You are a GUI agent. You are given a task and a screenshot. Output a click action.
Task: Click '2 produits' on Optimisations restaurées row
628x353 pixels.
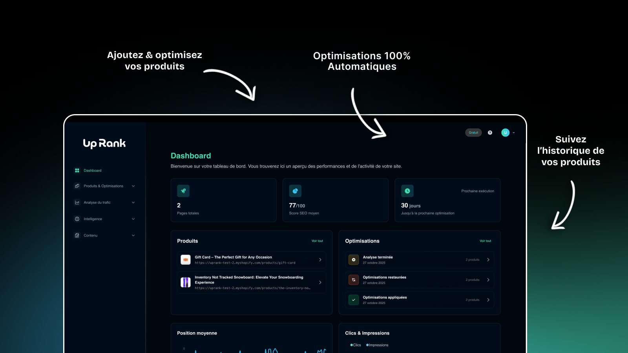click(x=473, y=280)
